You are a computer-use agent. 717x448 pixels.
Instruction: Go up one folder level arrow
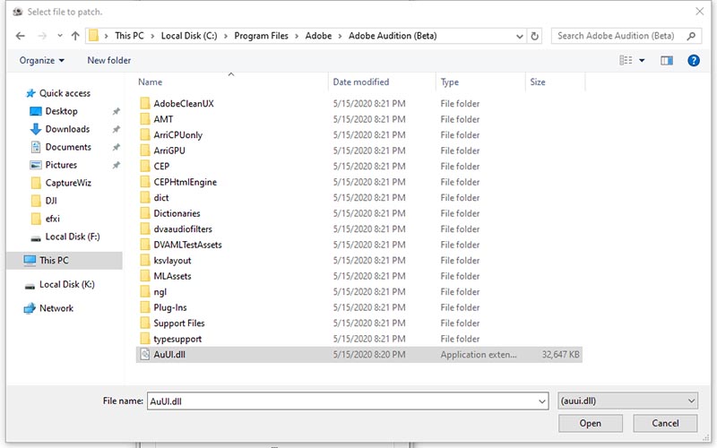(x=75, y=36)
